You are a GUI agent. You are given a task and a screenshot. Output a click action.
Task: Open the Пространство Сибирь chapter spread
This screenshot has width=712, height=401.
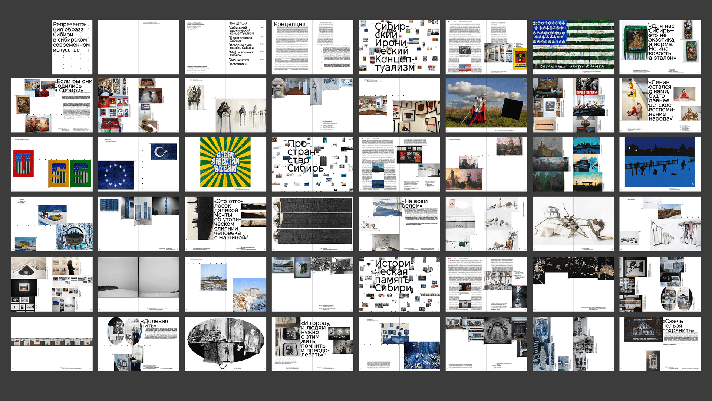312,164
